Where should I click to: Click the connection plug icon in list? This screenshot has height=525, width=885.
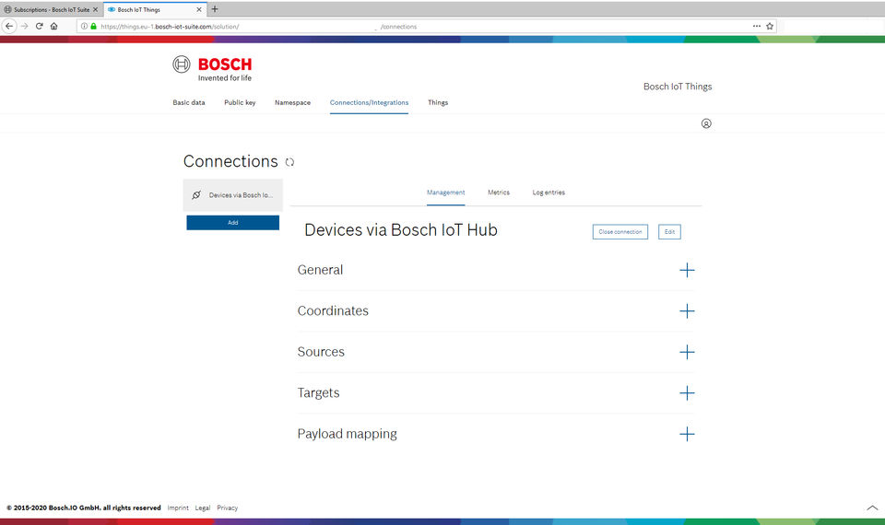pyautogui.click(x=195, y=195)
